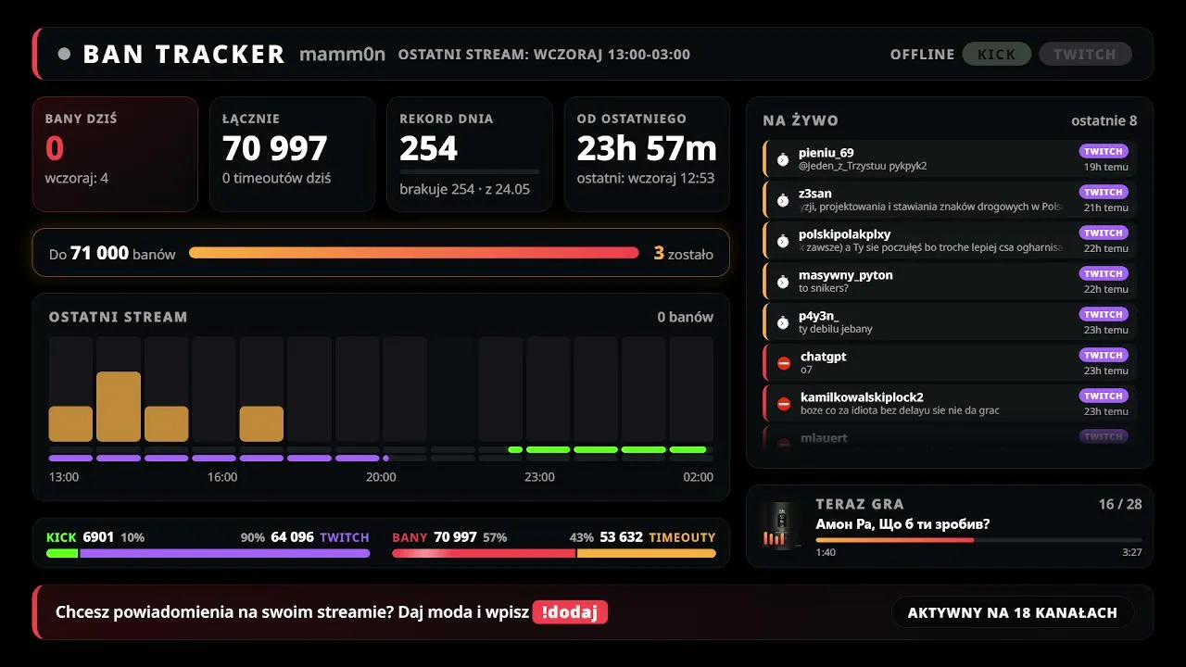Open the BANY DZIŚ card
Screen dimensions: 1186x667
pyautogui.click(x=115, y=155)
